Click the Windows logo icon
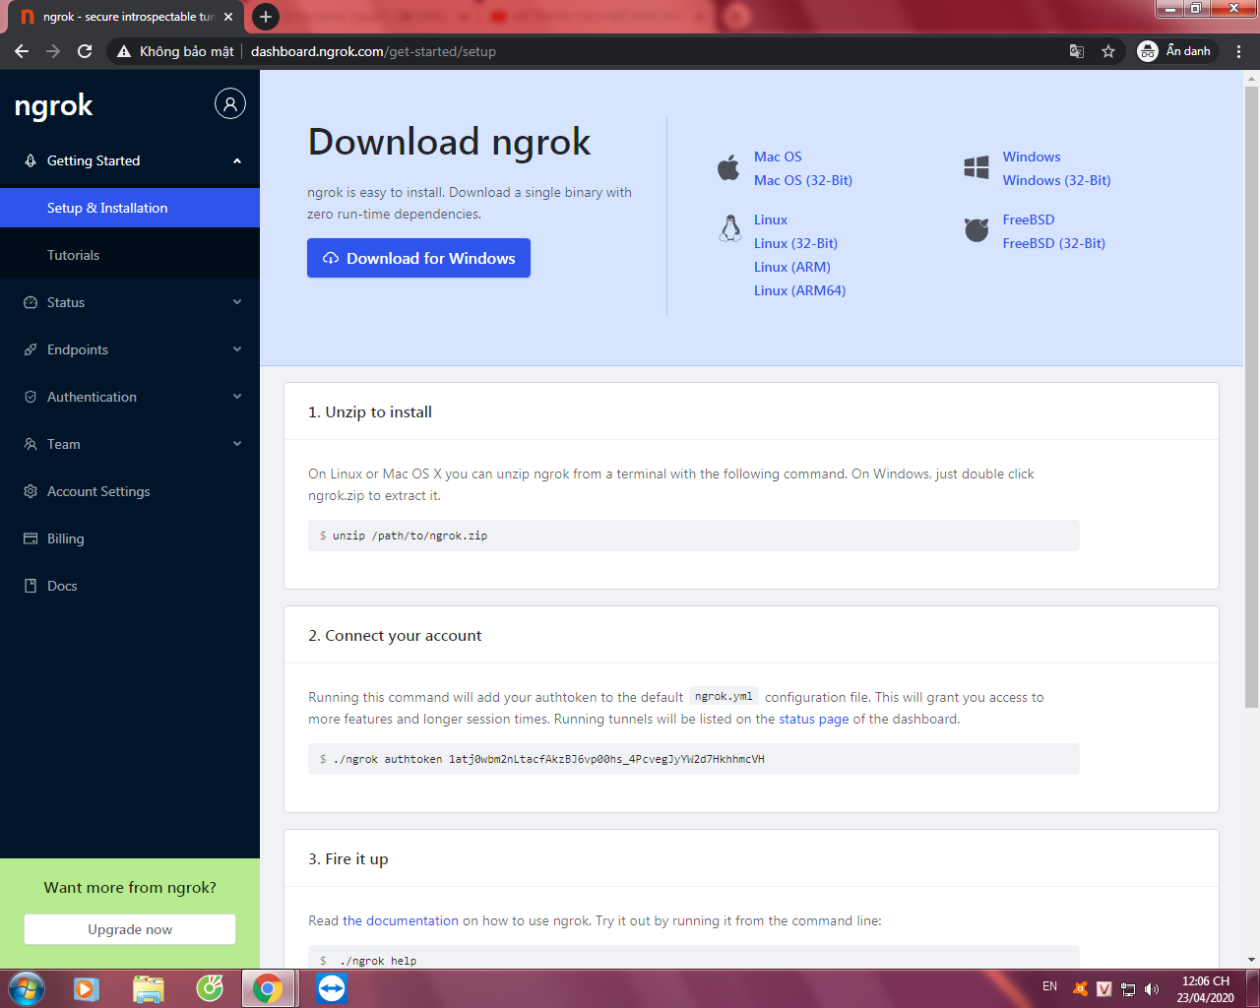1260x1008 pixels. pos(976,167)
